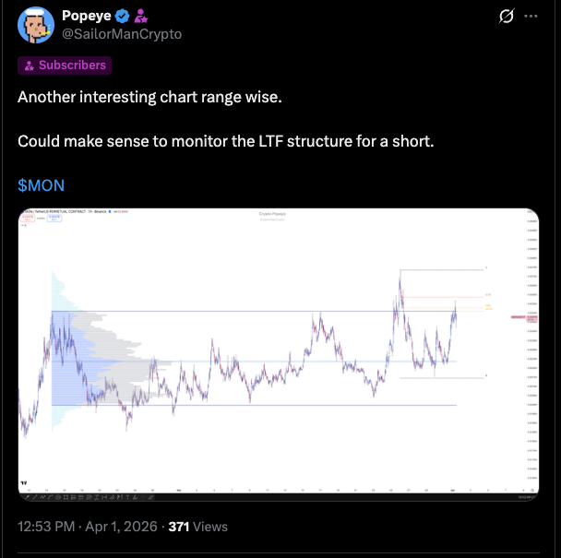The width and height of the screenshot is (561, 558).
Task: Click the Crypto Popeye chart watermark text
Action: click(274, 215)
